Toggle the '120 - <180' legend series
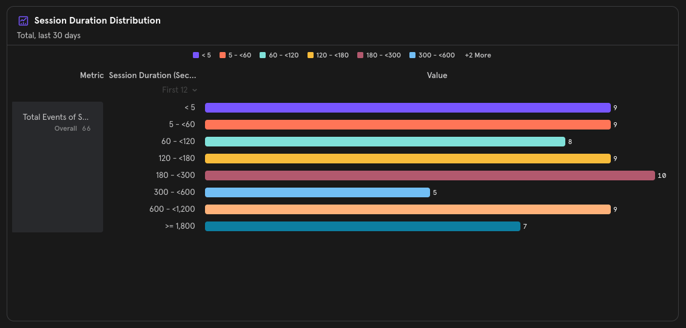Screen dimensions: 686x328 coord(328,55)
